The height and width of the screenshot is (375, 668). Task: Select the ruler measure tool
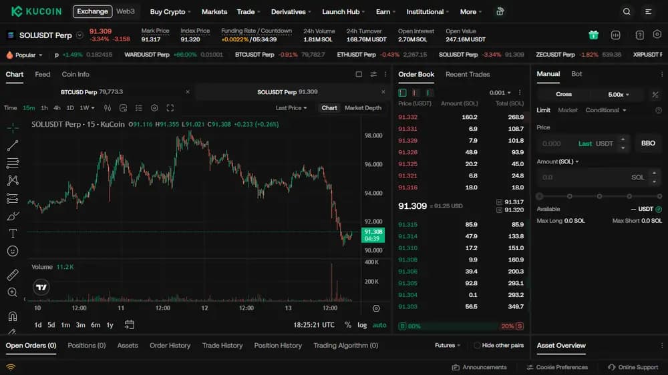[13, 274]
